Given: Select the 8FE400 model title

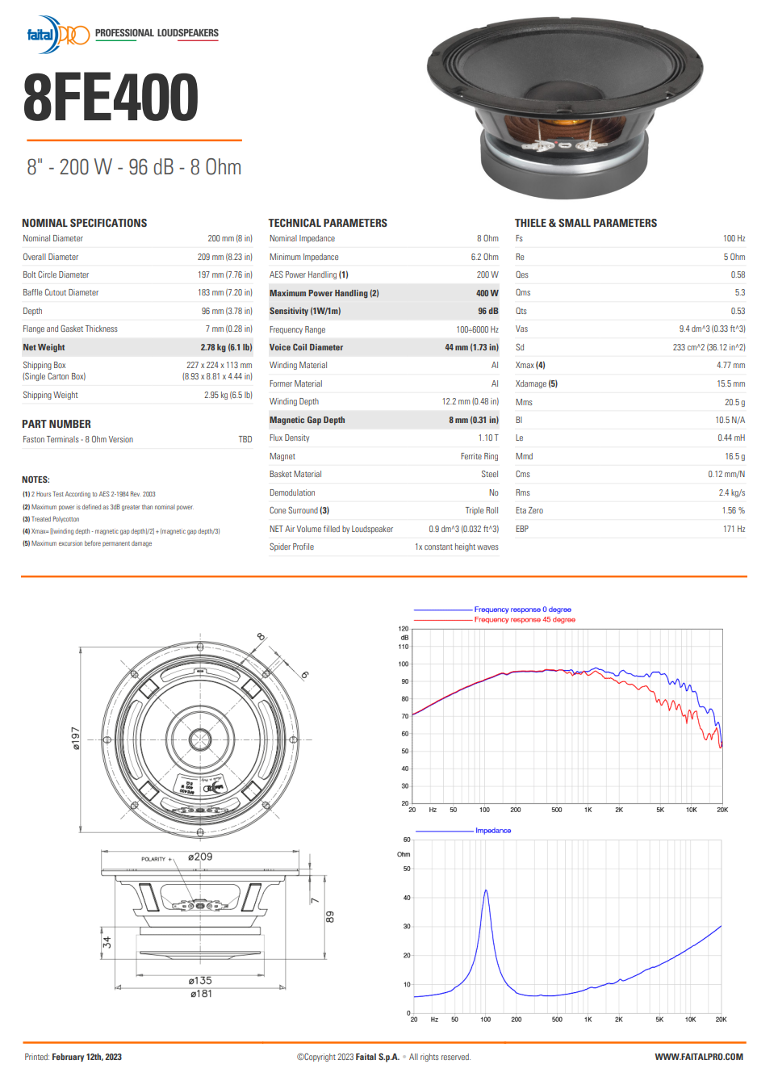Looking at the screenshot, I should point(111,98).
